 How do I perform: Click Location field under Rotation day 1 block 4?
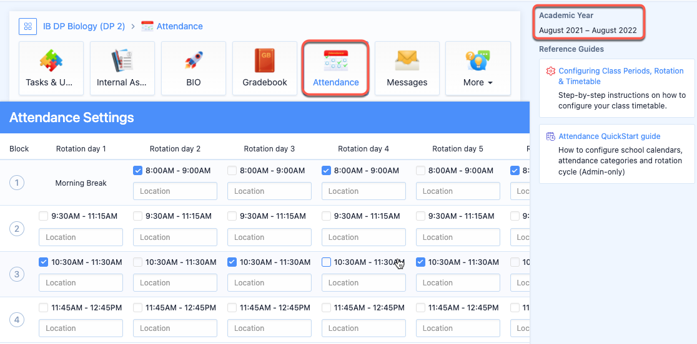pos(81,328)
